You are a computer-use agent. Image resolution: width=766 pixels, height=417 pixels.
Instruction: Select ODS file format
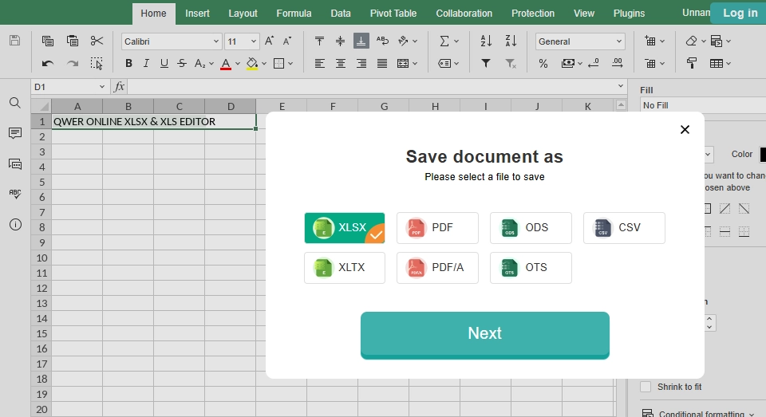pyautogui.click(x=531, y=227)
